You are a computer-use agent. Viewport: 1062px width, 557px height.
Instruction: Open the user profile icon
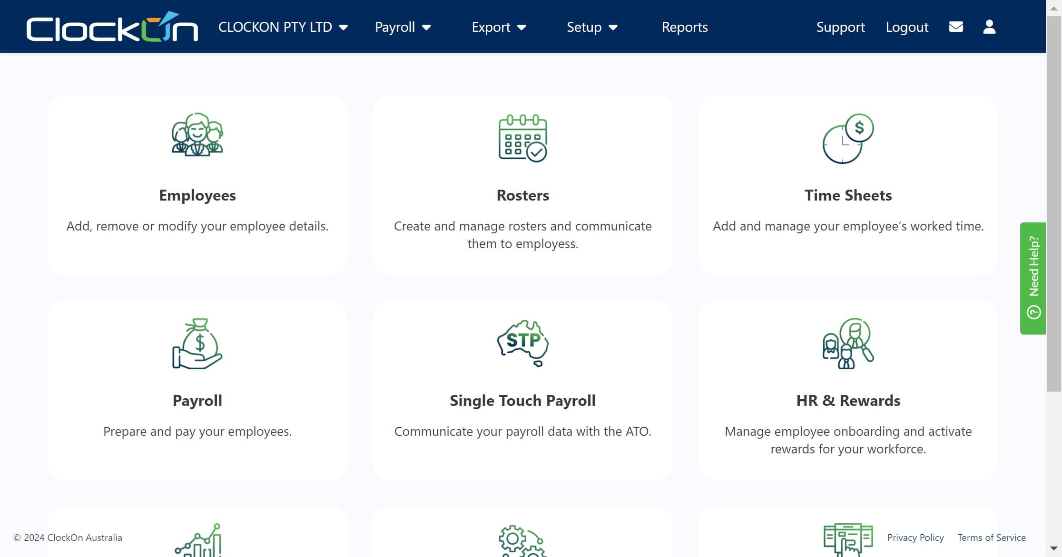click(x=989, y=27)
